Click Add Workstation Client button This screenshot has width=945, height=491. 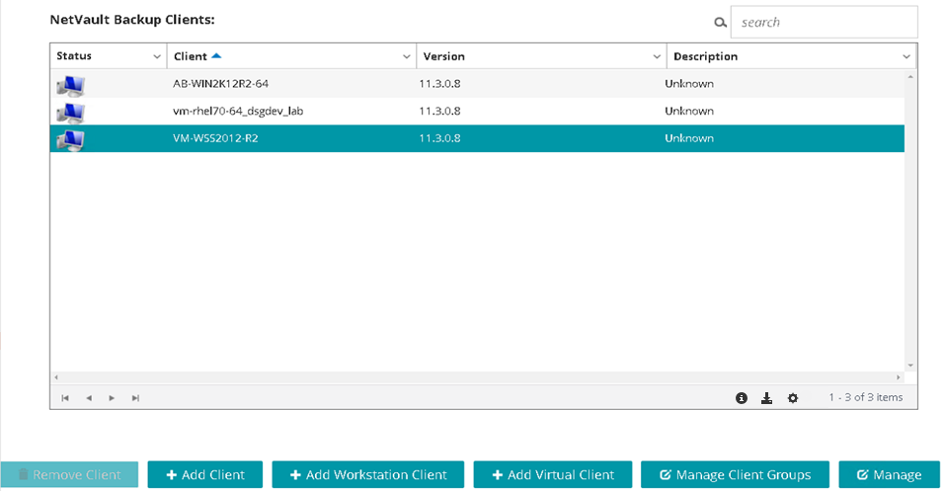[x=367, y=475]
